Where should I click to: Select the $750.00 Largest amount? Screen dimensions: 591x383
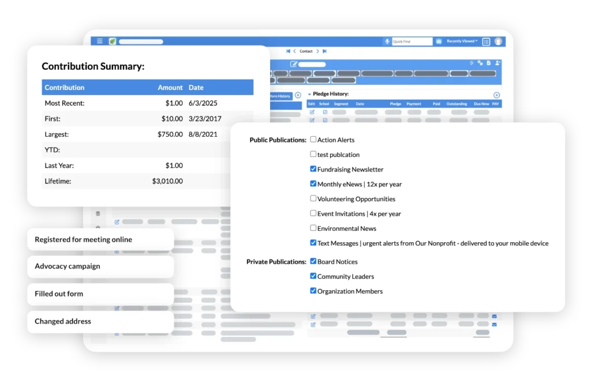[x=170, y=134]
